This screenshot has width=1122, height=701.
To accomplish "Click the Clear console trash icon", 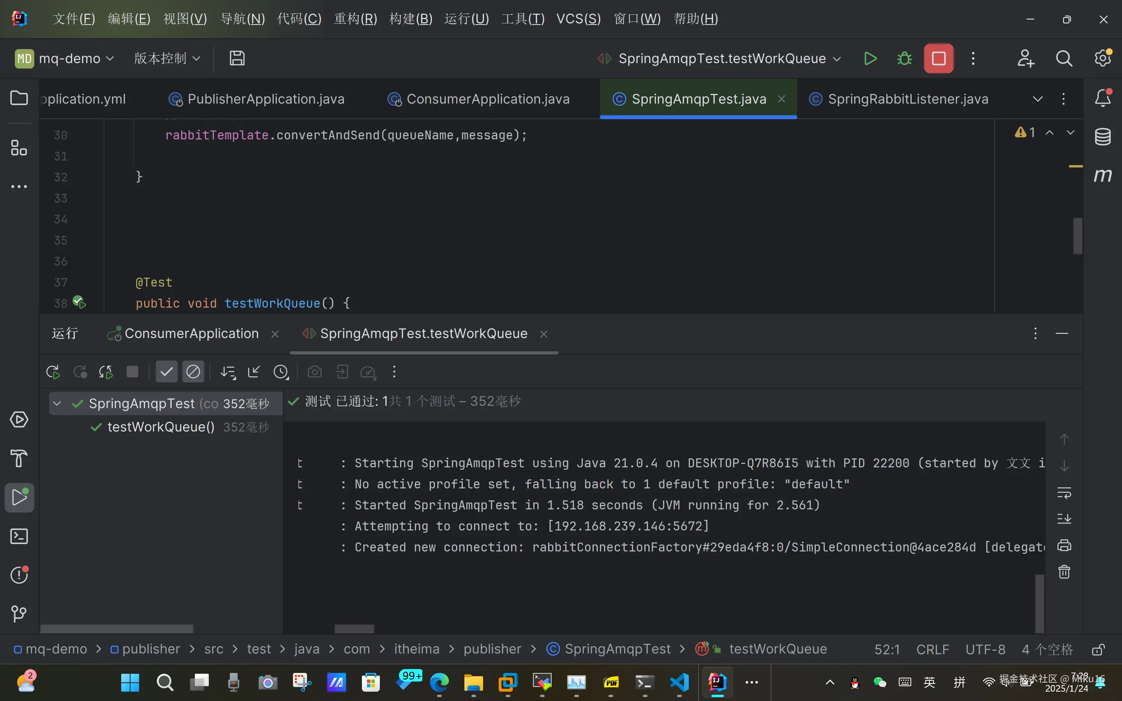I will coord(1064,572).
